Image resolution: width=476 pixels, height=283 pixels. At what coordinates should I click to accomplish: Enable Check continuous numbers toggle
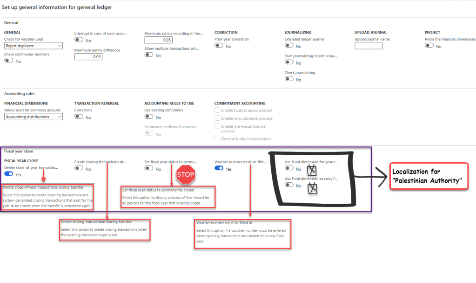pos(8,61)
